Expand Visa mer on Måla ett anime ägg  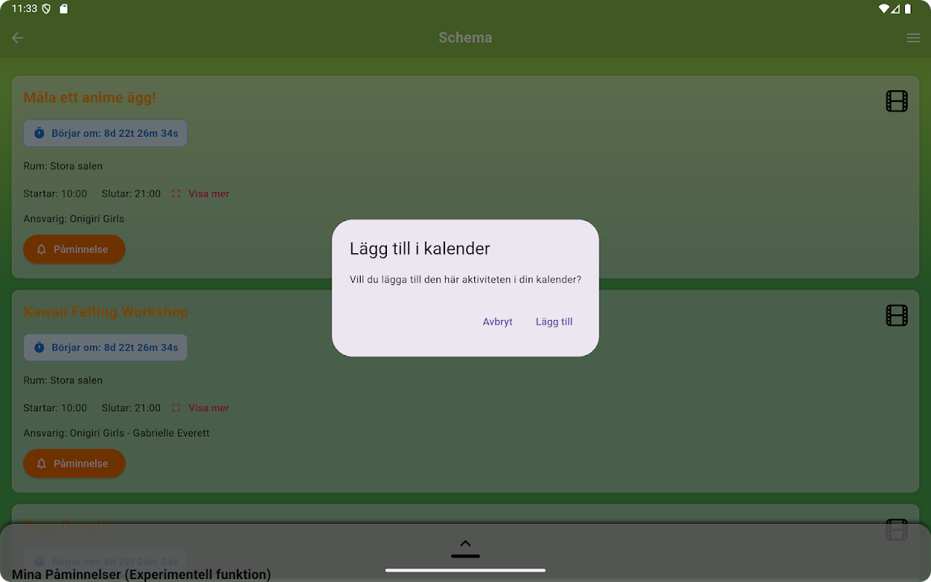201,194
